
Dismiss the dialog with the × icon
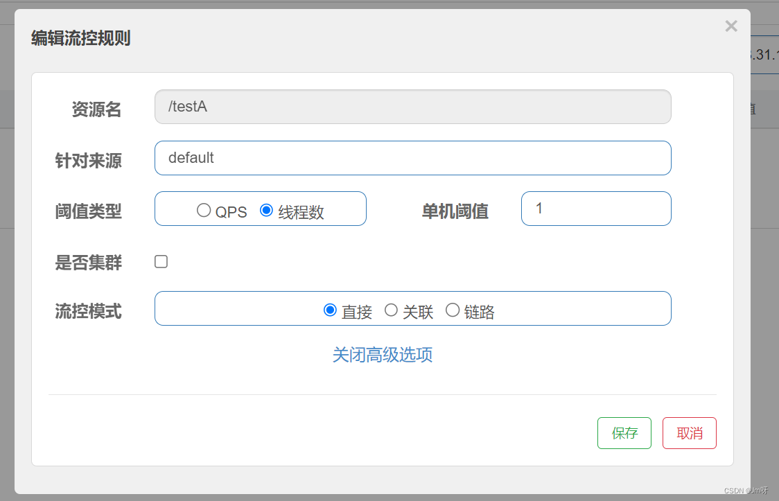coord(731,26)
